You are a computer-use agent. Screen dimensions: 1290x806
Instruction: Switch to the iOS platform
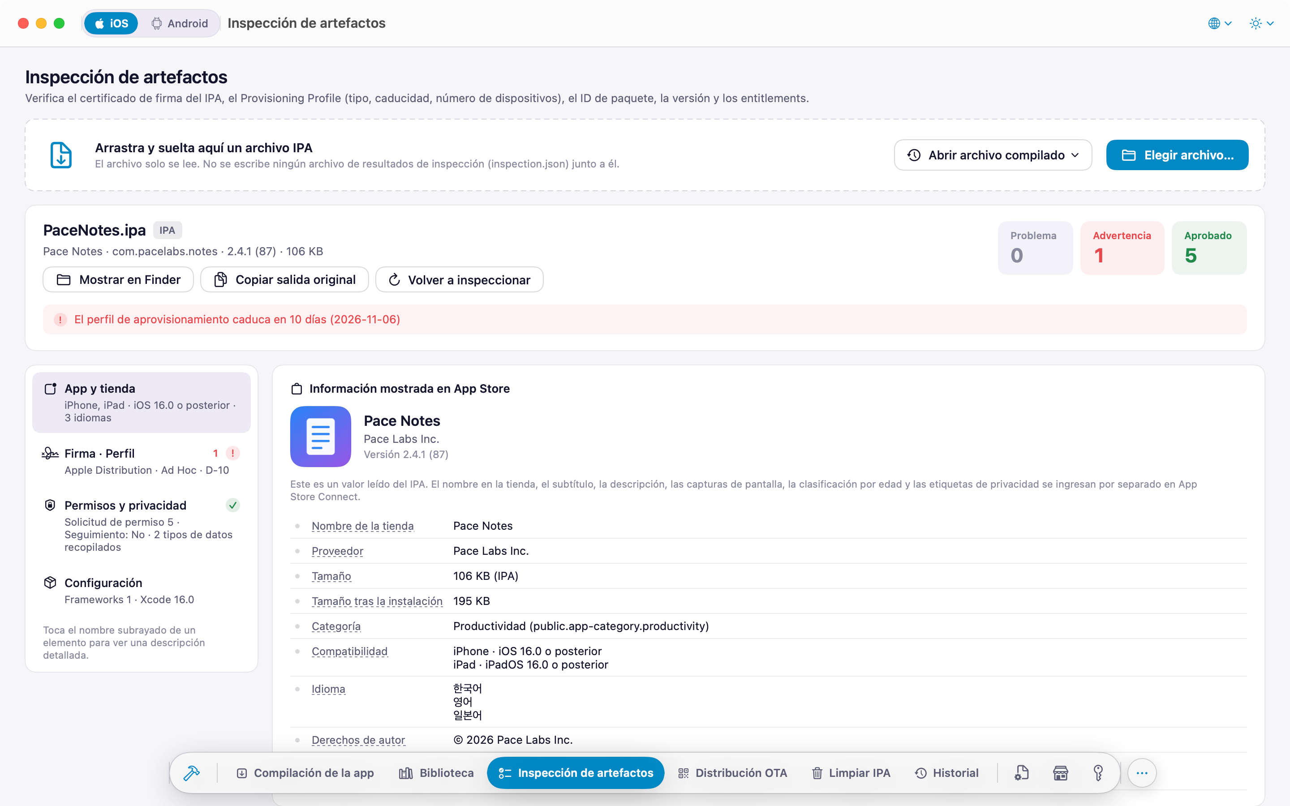(111, 23)
